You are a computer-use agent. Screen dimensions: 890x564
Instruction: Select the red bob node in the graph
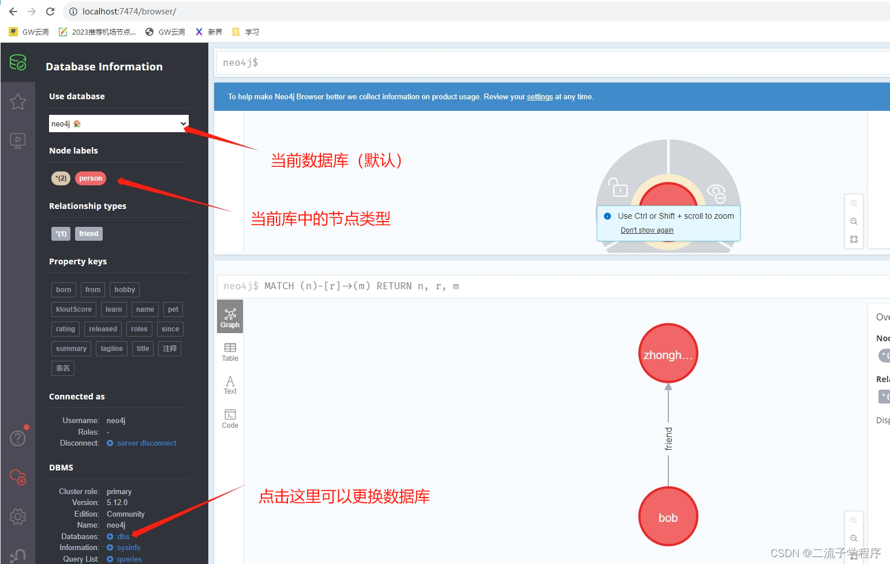668,517
